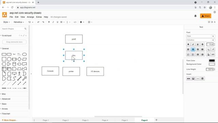Redo the last action
The height and width of the screenshot is (123, 218).
click(43, 22)
